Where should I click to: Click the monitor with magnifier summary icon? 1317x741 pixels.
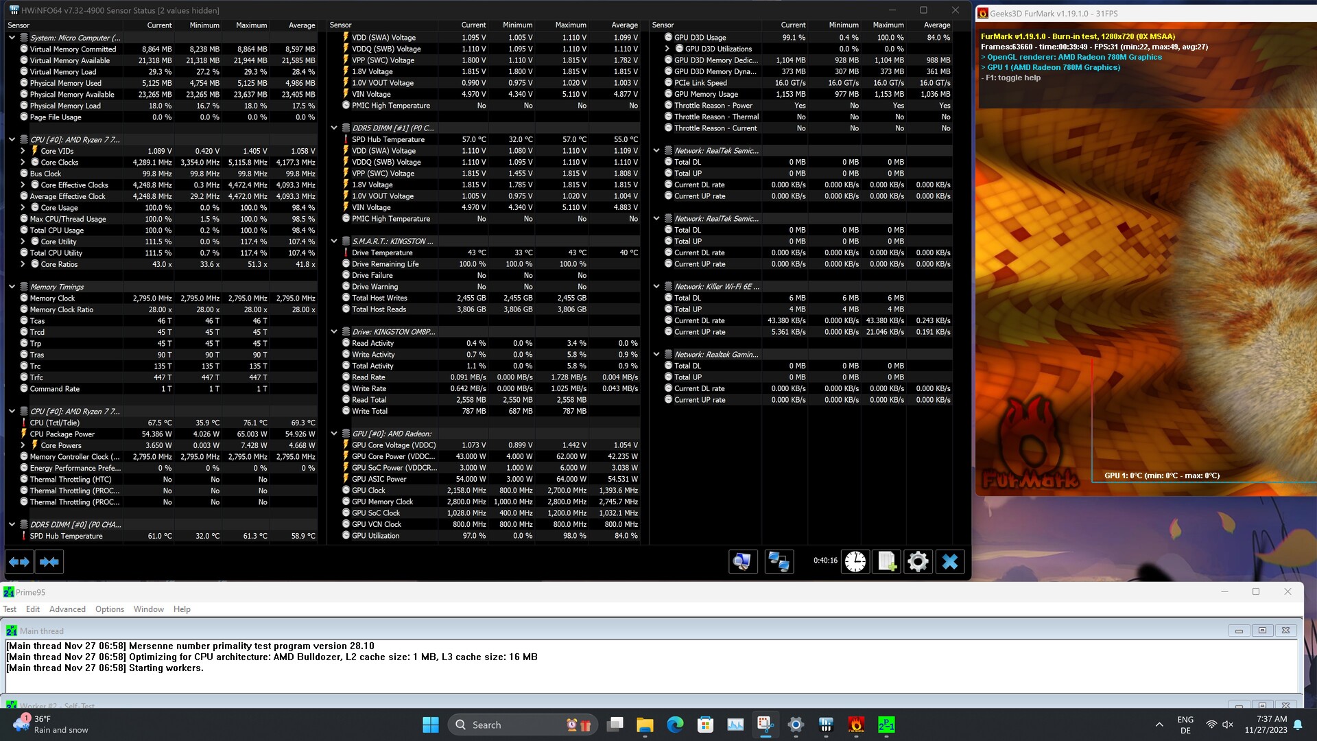[x=742, y=562]
